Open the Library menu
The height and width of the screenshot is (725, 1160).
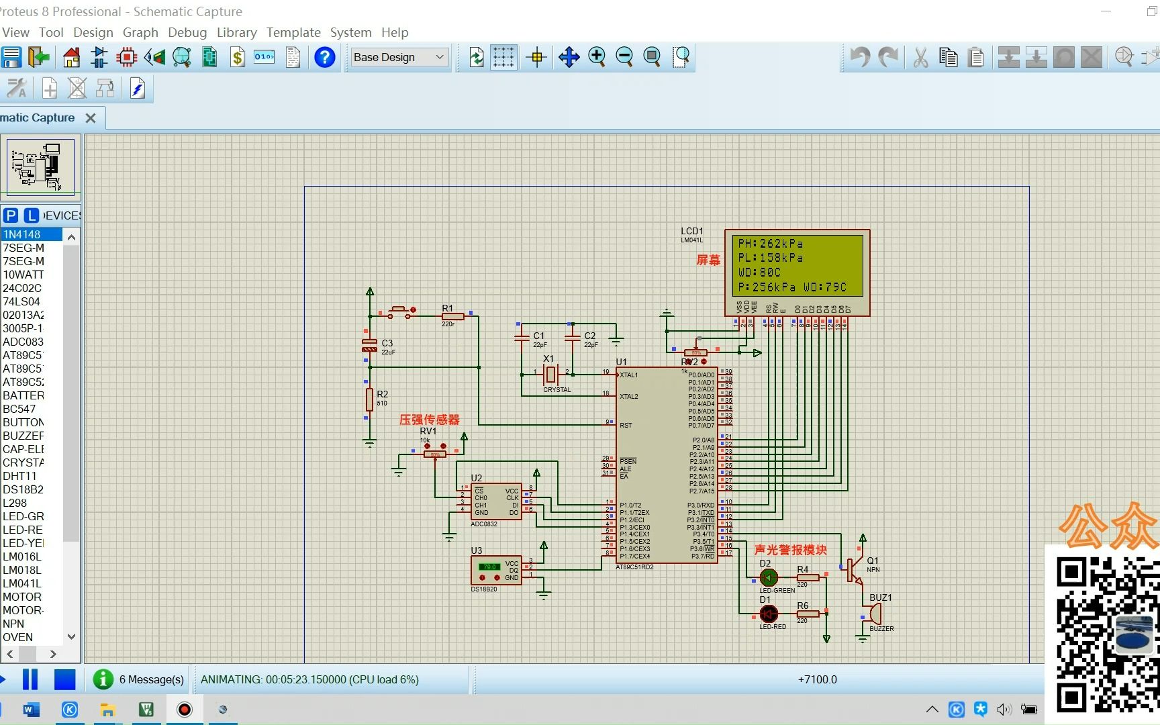(x=237, y=32)
